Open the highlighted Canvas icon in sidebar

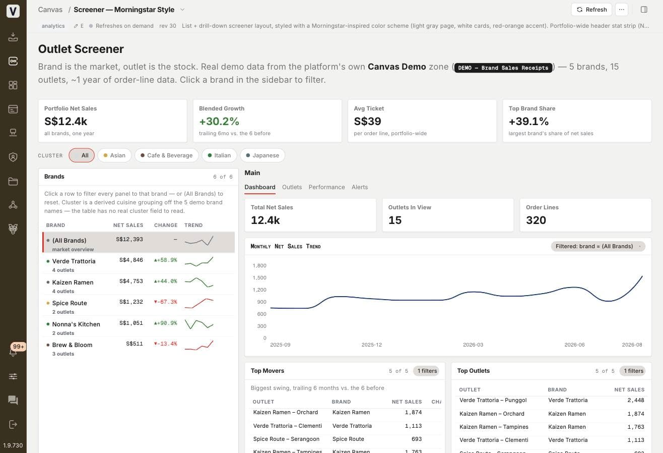click(x=13, y=61)
